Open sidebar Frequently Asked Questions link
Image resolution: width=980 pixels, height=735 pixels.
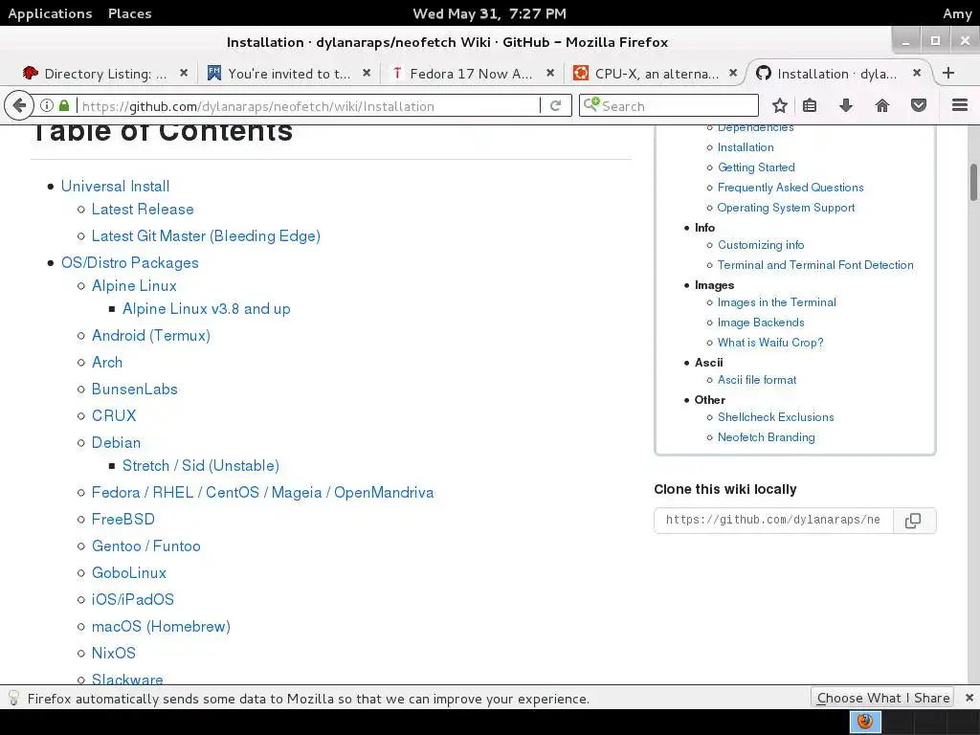(x=790, y=188)
